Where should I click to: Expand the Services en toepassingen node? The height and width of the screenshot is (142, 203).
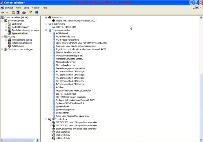(x=2, y=49)
